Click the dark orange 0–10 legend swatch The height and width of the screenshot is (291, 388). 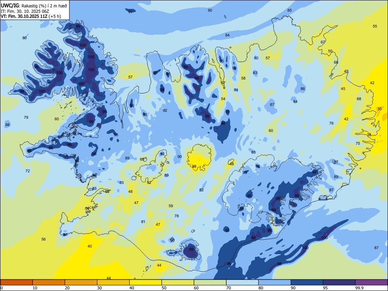pos(17,282)
